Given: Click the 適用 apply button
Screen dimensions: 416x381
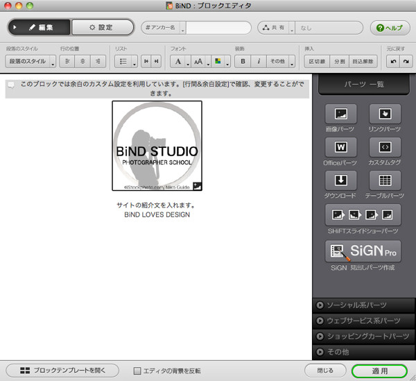Looking at the screenshot, I should pos(379,371).
